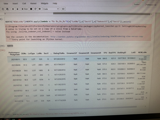Click the LotID value 3530669.0
Viewport: 160px width, 120px height.
coord(131,63)
